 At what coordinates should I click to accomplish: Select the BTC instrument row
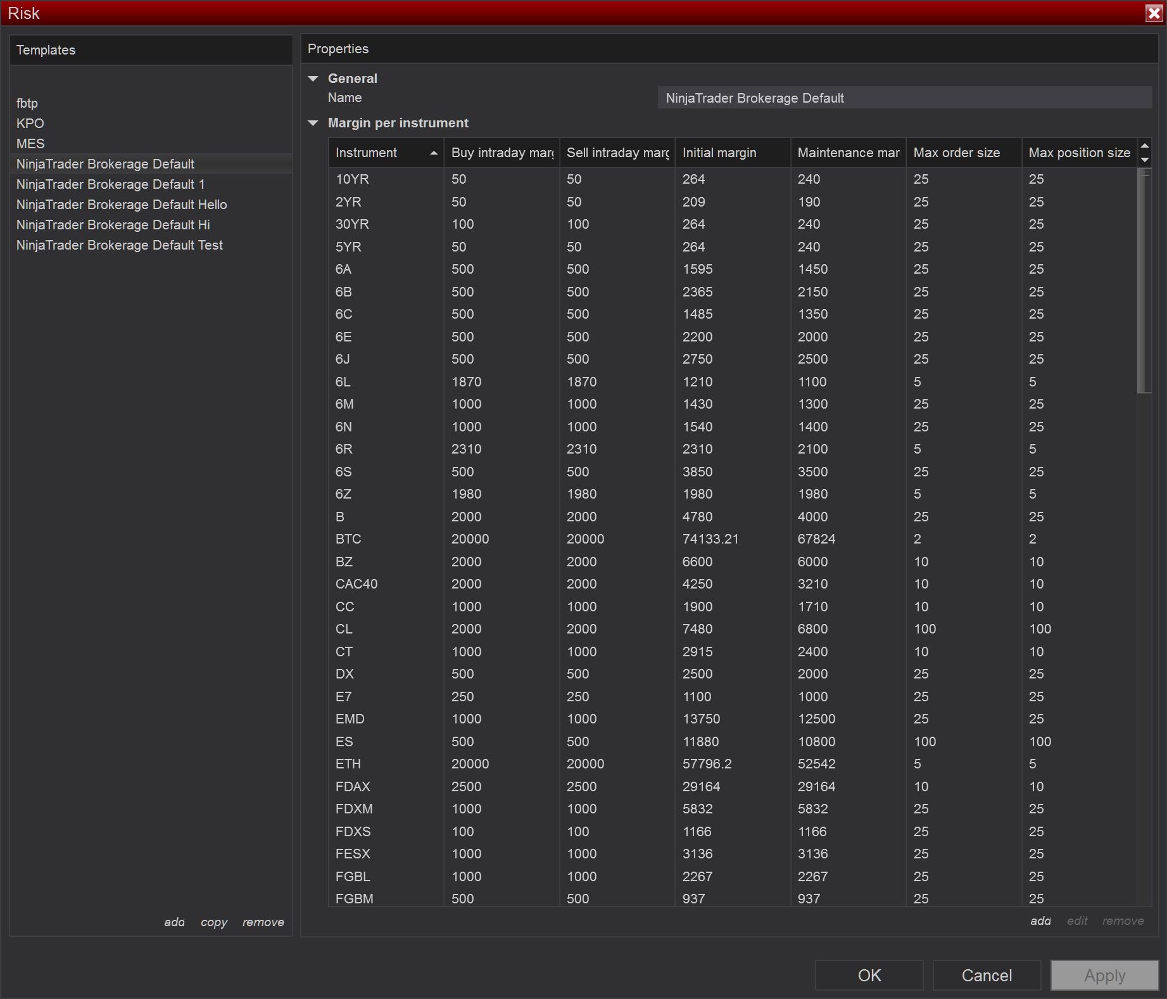pos(733,539)
